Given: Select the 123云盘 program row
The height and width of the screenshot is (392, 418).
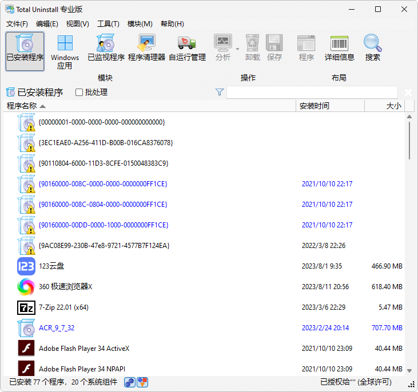Looking at the screenshot, I should [204, 266].
